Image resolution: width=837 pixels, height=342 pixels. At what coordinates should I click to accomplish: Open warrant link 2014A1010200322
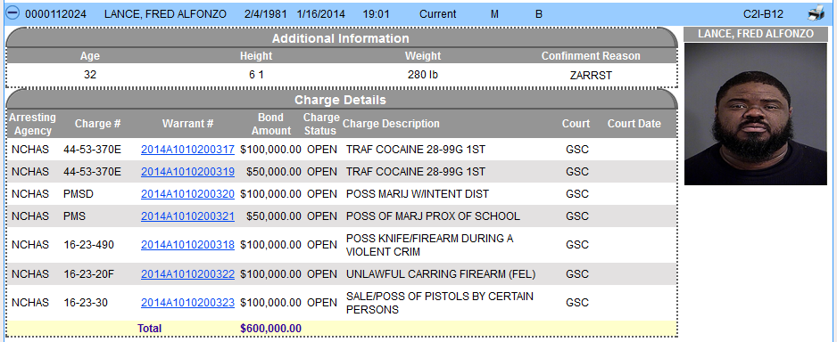pyautogui.click(x=187, y=274)
